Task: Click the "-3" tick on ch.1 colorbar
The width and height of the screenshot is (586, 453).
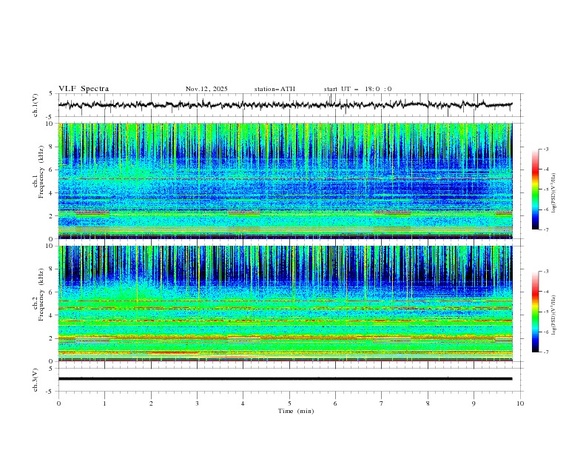Action: pos(546,150)
